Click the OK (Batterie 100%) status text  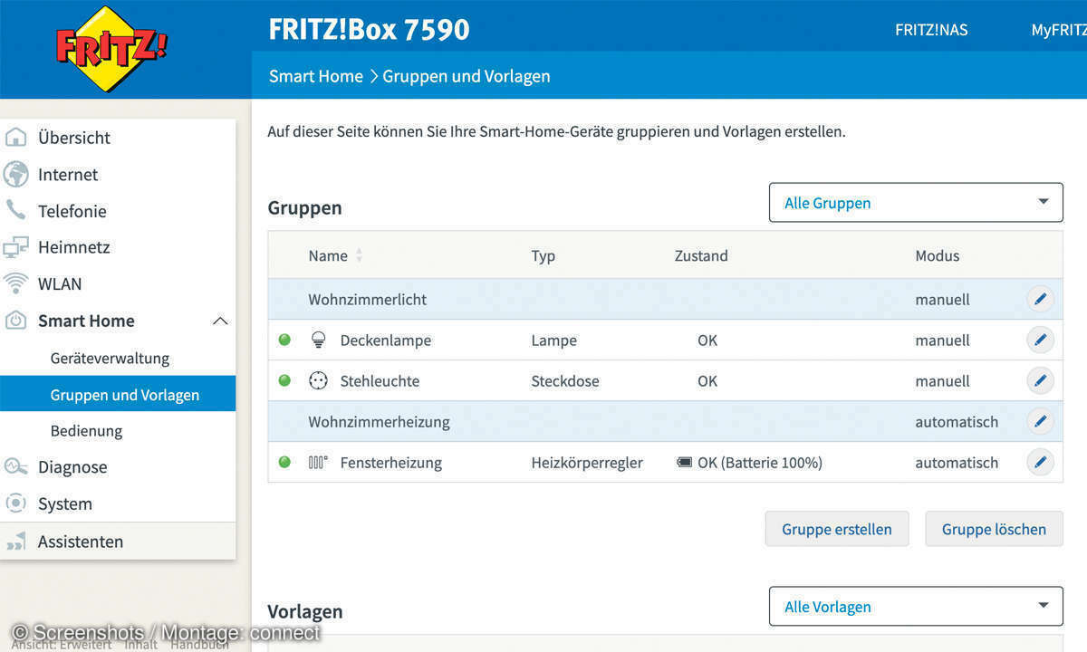coord(759,463)
